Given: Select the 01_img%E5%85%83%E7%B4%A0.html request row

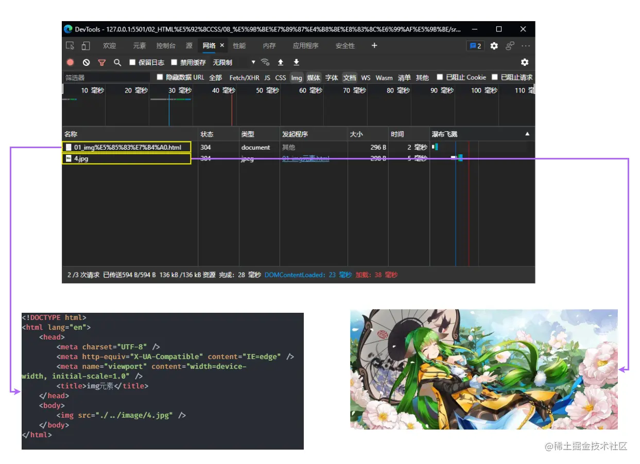Looking at the screenshot, I should pos(298,148).
